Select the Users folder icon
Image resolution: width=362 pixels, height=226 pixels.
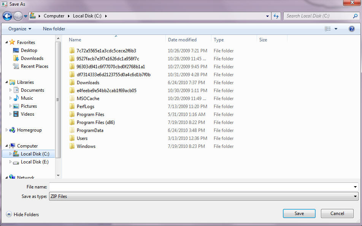coord(72,138)
